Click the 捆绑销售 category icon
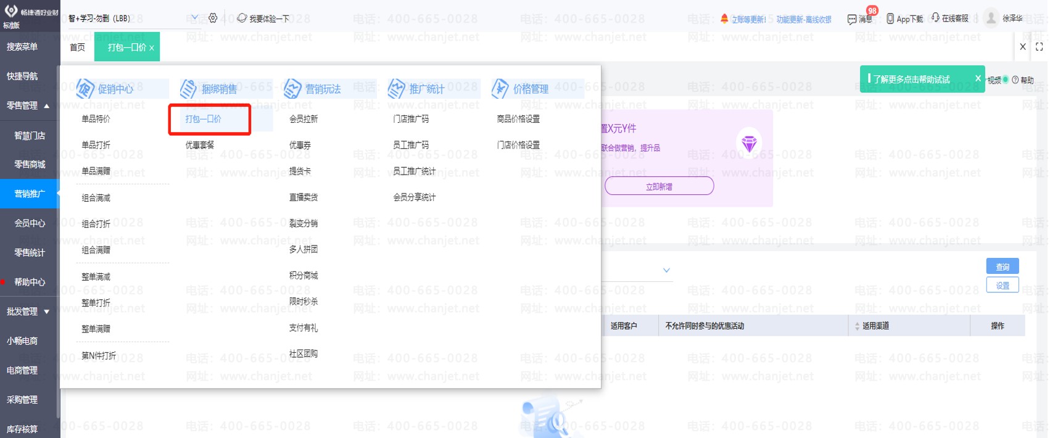1050x438 pixels. pos(188,89)
